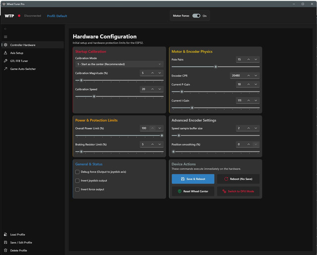Click the Profil: Default link

[57, 16]
